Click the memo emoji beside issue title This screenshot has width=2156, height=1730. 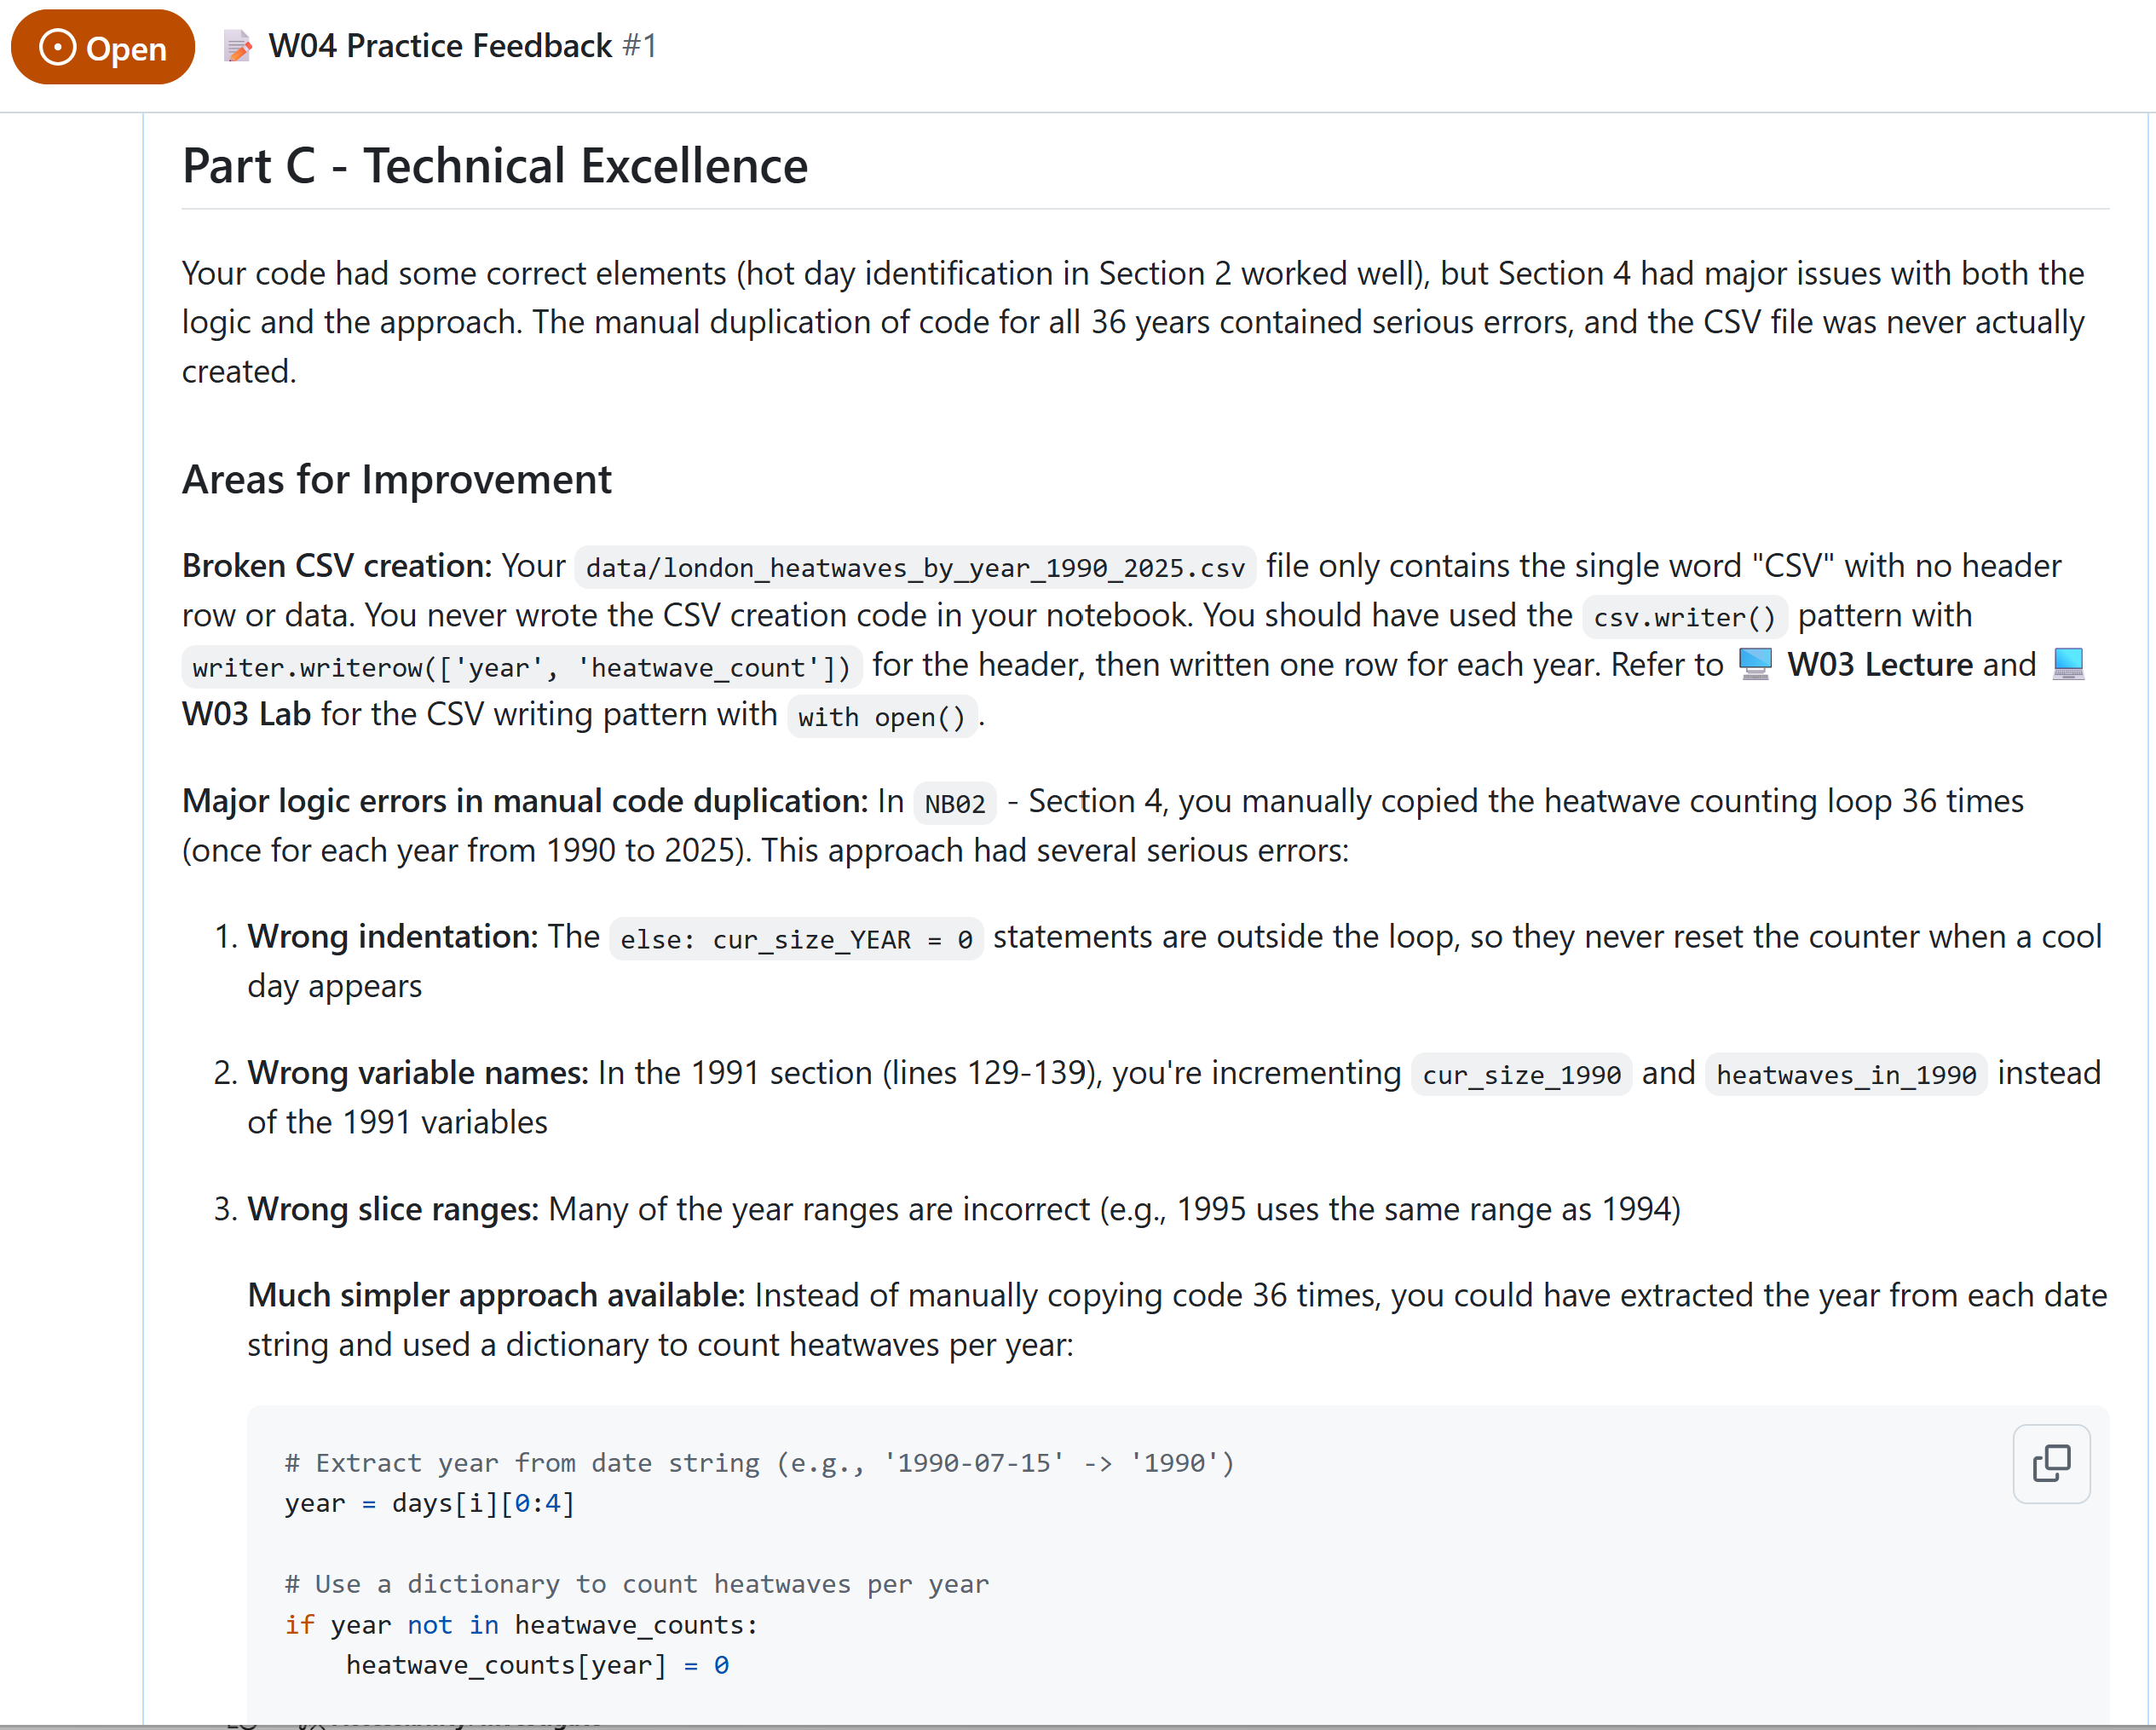coord(238,46)
